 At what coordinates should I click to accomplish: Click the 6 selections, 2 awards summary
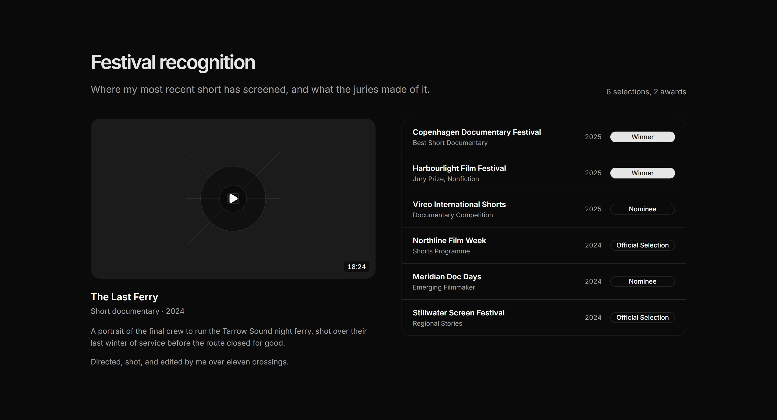[x=646, y=92]
